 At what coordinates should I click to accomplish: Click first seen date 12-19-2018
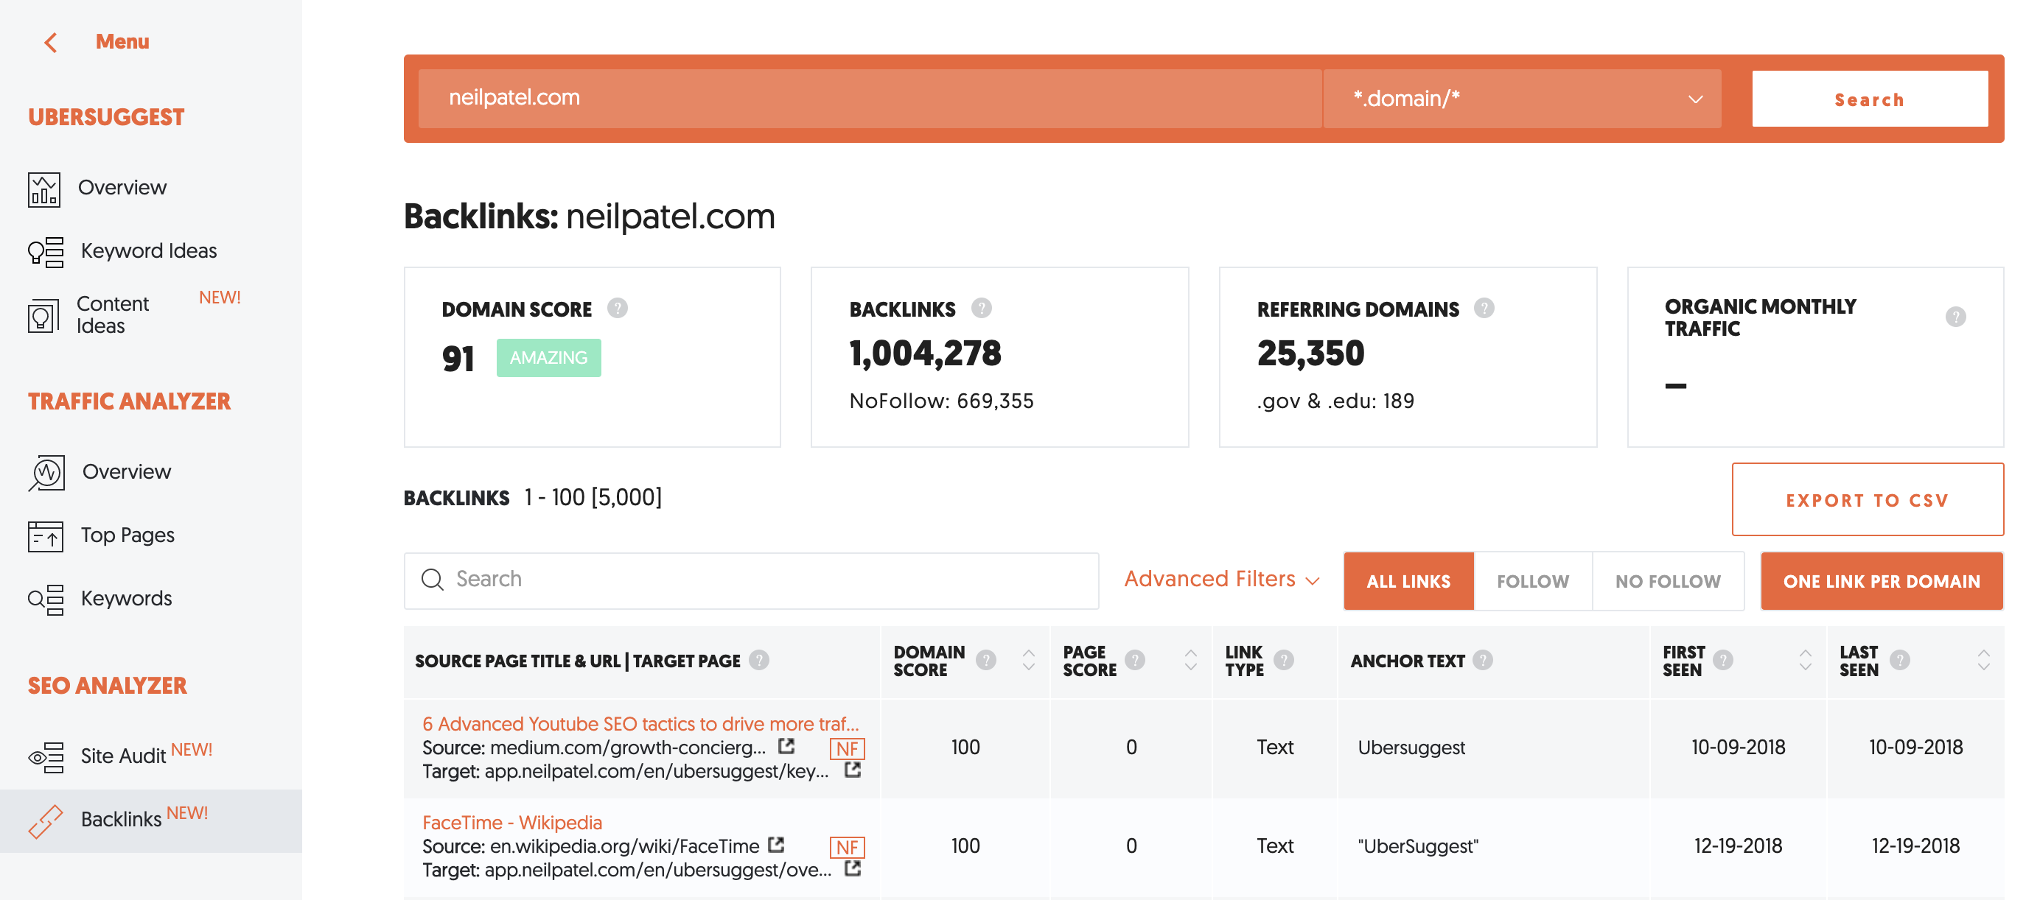tap(1738, 846)
